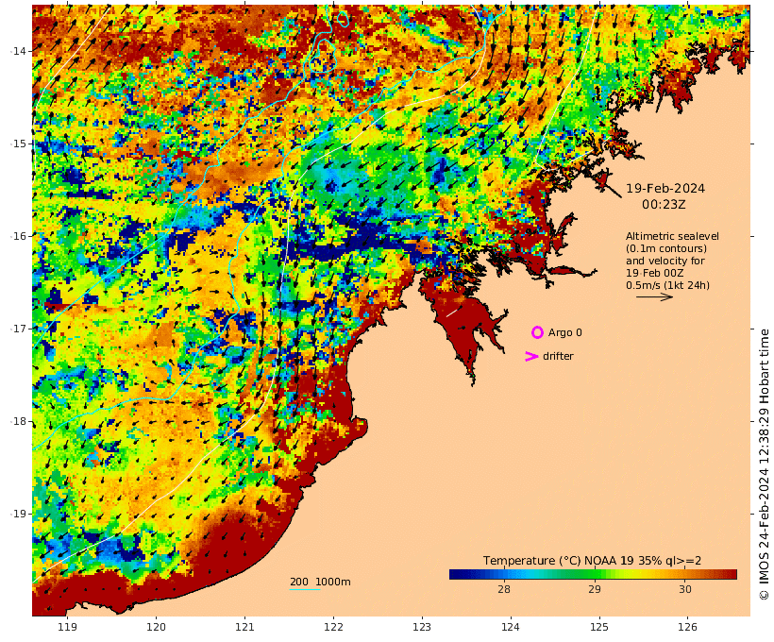Screen dimensions: 774x642
Task: Click the IMOS copyright timestamp vertical text
Action: pyautogui.click(x=764, y=465)
